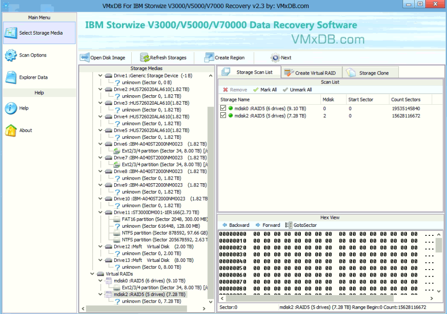447x314 pixels.
Task: Click the Open Disk Image button
Action: click(x=103, y=57)
